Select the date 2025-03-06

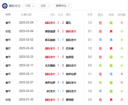point(26,31)
